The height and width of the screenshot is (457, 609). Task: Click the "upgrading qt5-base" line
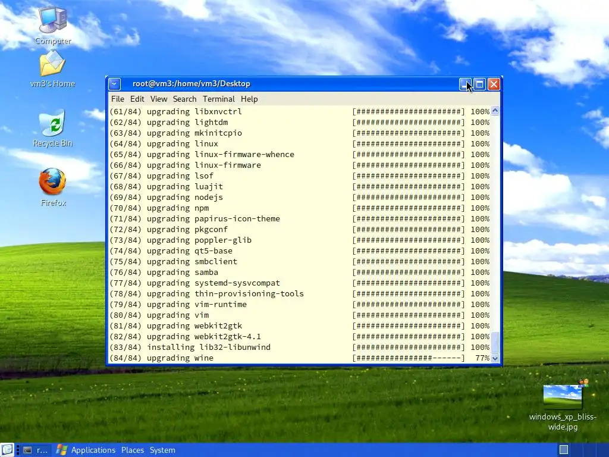click(300, 251)
